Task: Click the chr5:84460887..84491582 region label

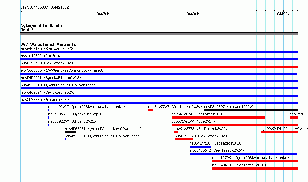Action: pos(45,8)
